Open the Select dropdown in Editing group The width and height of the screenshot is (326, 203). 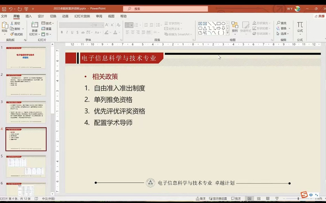tap(284, 34)
